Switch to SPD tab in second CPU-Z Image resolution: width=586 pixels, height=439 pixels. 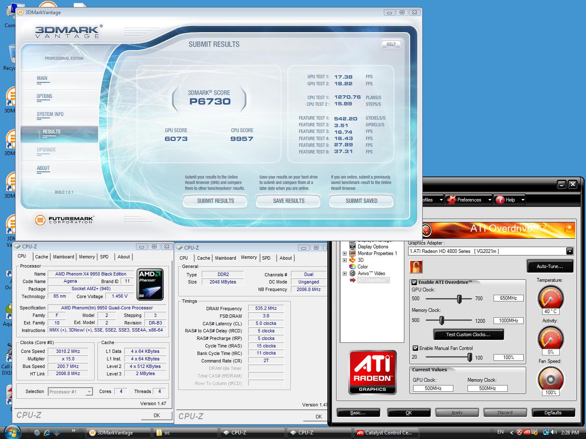click(266, 258)
